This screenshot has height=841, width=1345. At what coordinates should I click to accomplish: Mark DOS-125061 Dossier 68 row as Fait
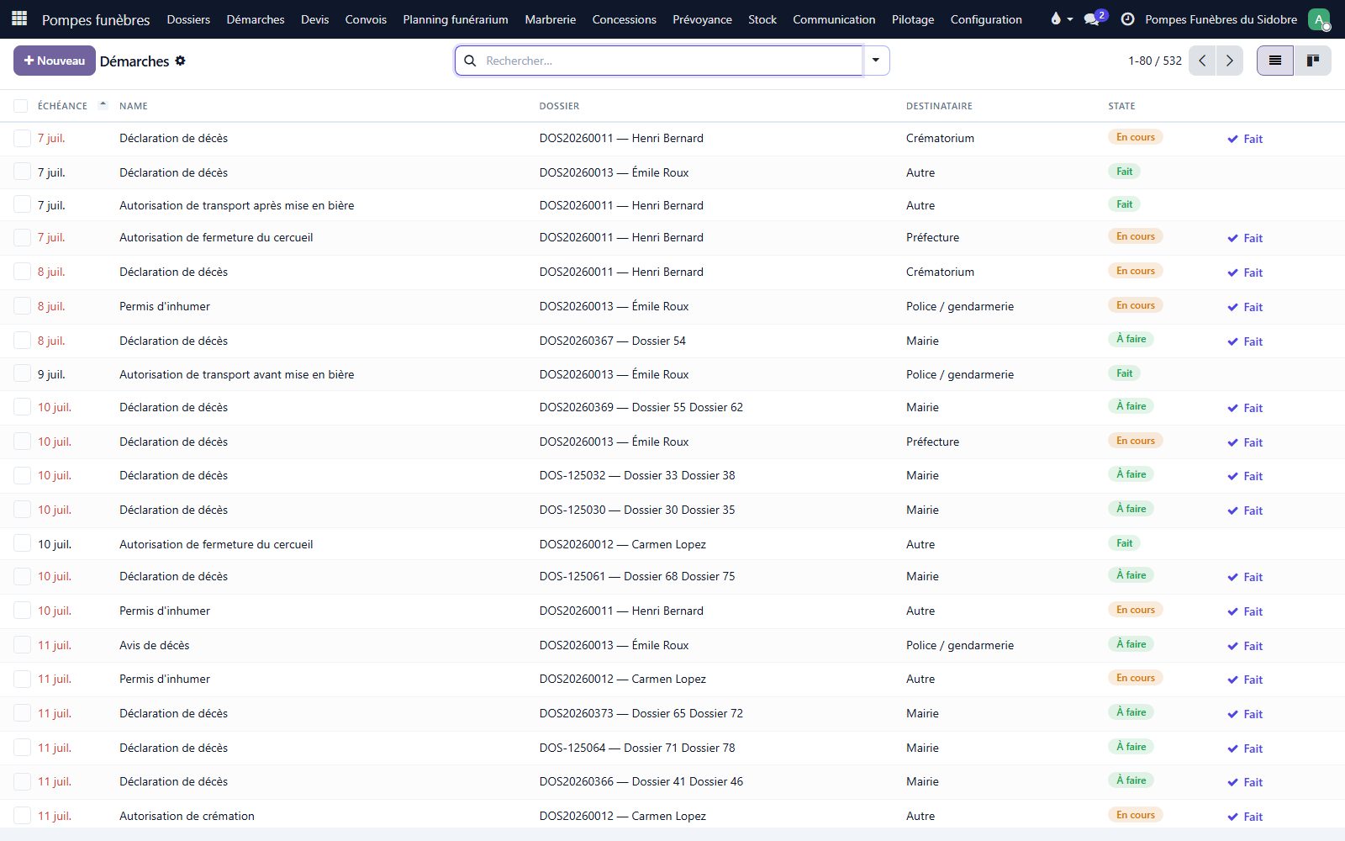pyautogui.click(x=1245, y=577)
